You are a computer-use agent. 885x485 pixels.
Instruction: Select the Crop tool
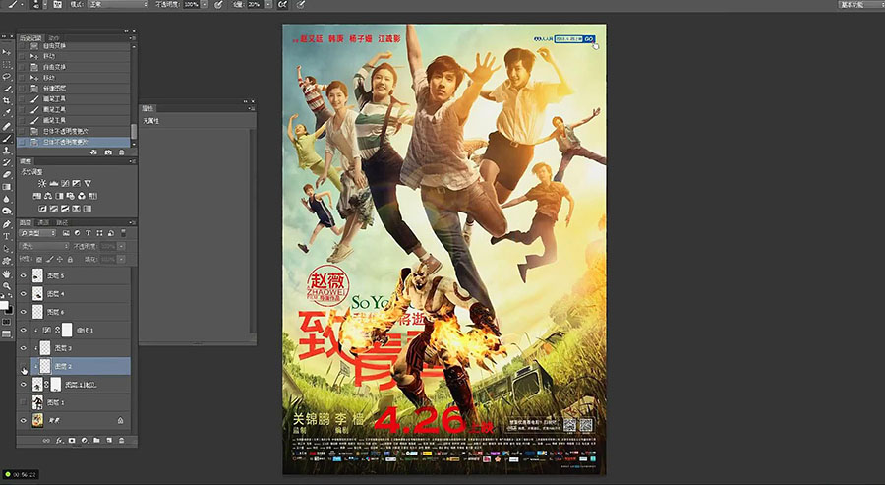tap(7, 100)
